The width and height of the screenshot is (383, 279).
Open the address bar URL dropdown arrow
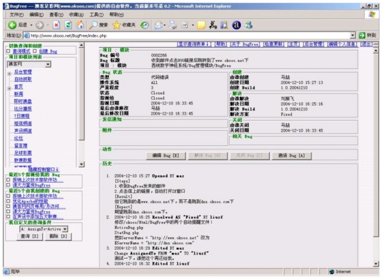[x=352, y=35]
